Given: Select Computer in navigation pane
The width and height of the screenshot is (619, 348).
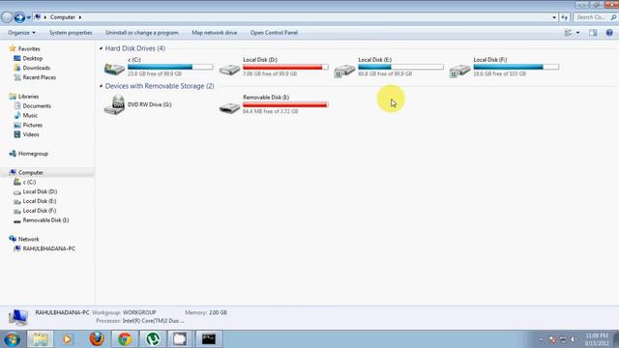Looking at the screenshot, I should coord(30,172).
